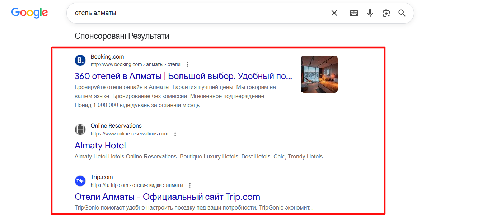Screen dimensions: 478x221
Task: Open more options for Trip.com ad
Action: [190, 185]
